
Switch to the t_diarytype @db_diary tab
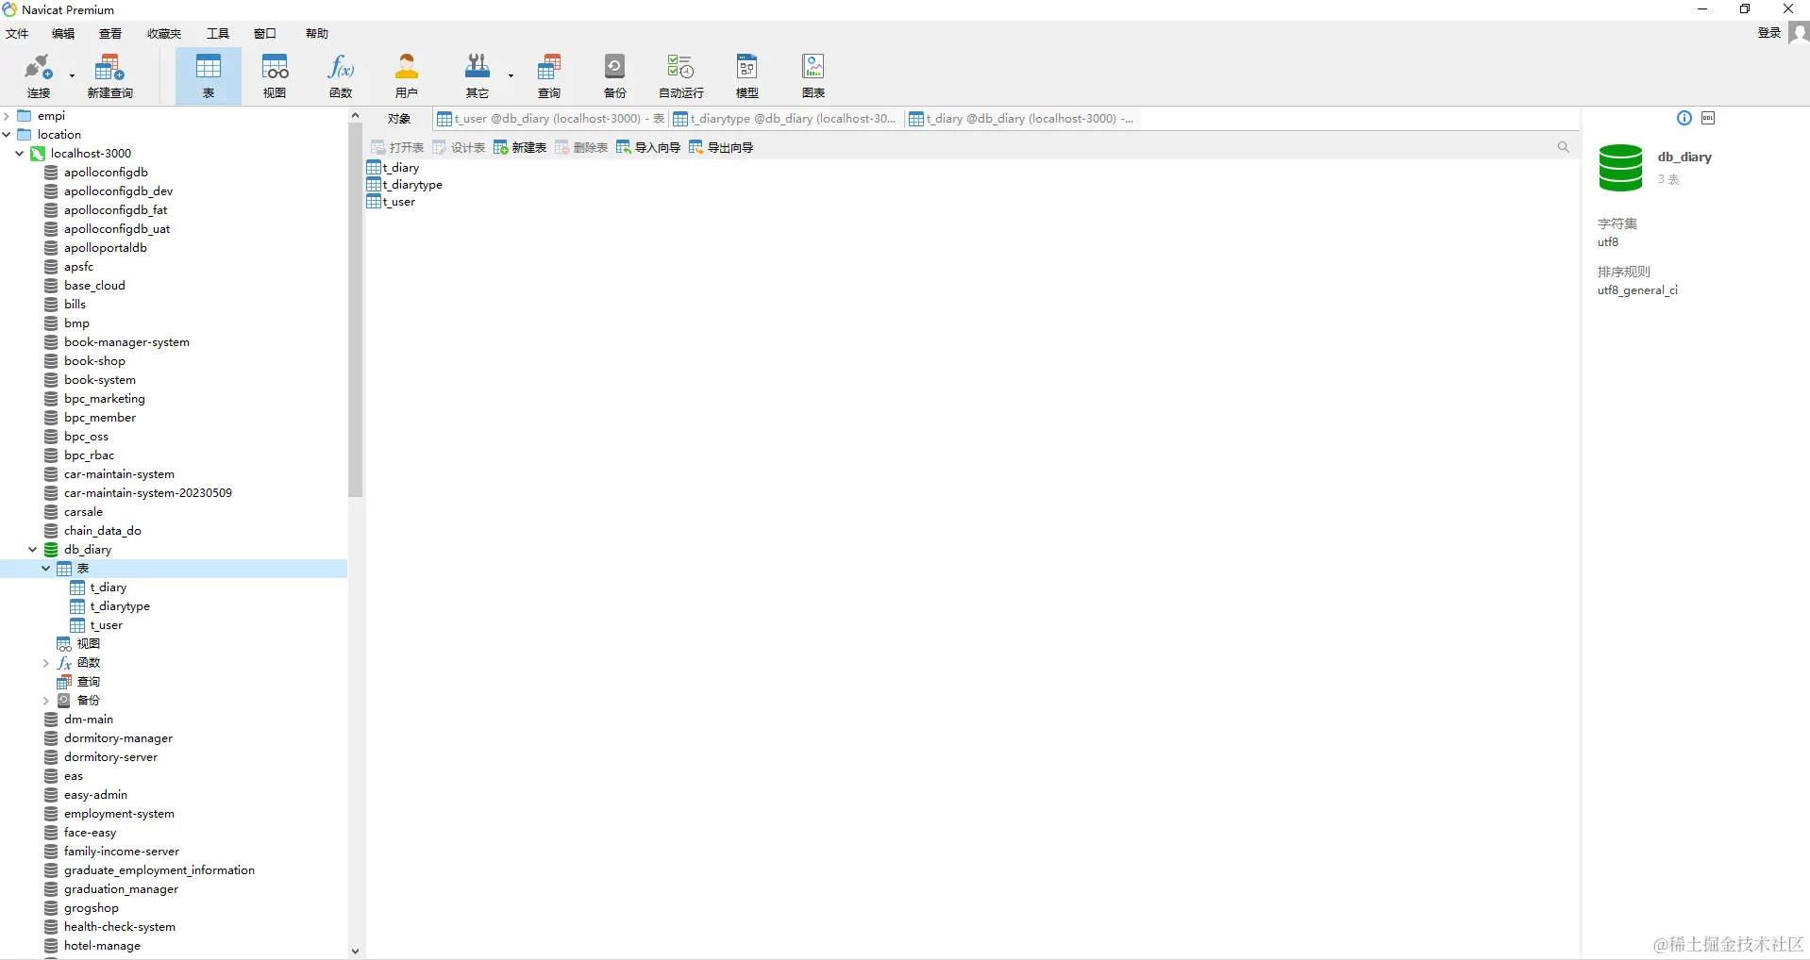784,119
